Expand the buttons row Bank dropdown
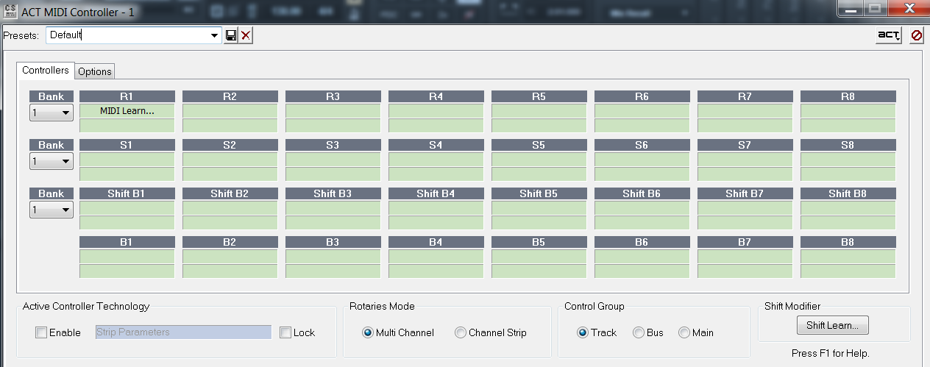 [x=52, y=210]
